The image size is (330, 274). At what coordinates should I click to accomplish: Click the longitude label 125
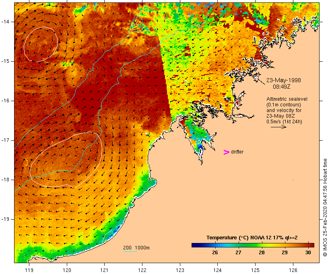255,270
